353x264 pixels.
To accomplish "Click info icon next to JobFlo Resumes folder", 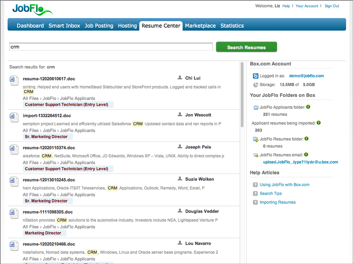I will (x=306, y=139).
